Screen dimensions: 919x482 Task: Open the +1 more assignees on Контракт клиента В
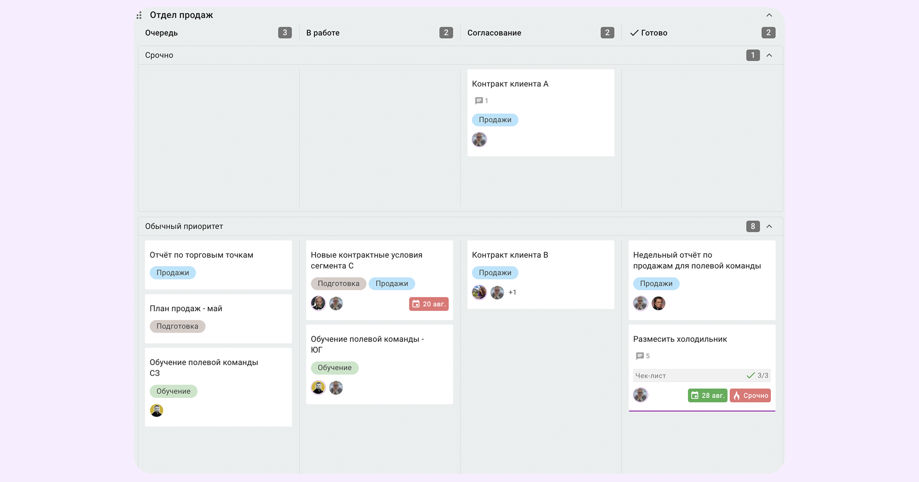click(x=512, y=293)
